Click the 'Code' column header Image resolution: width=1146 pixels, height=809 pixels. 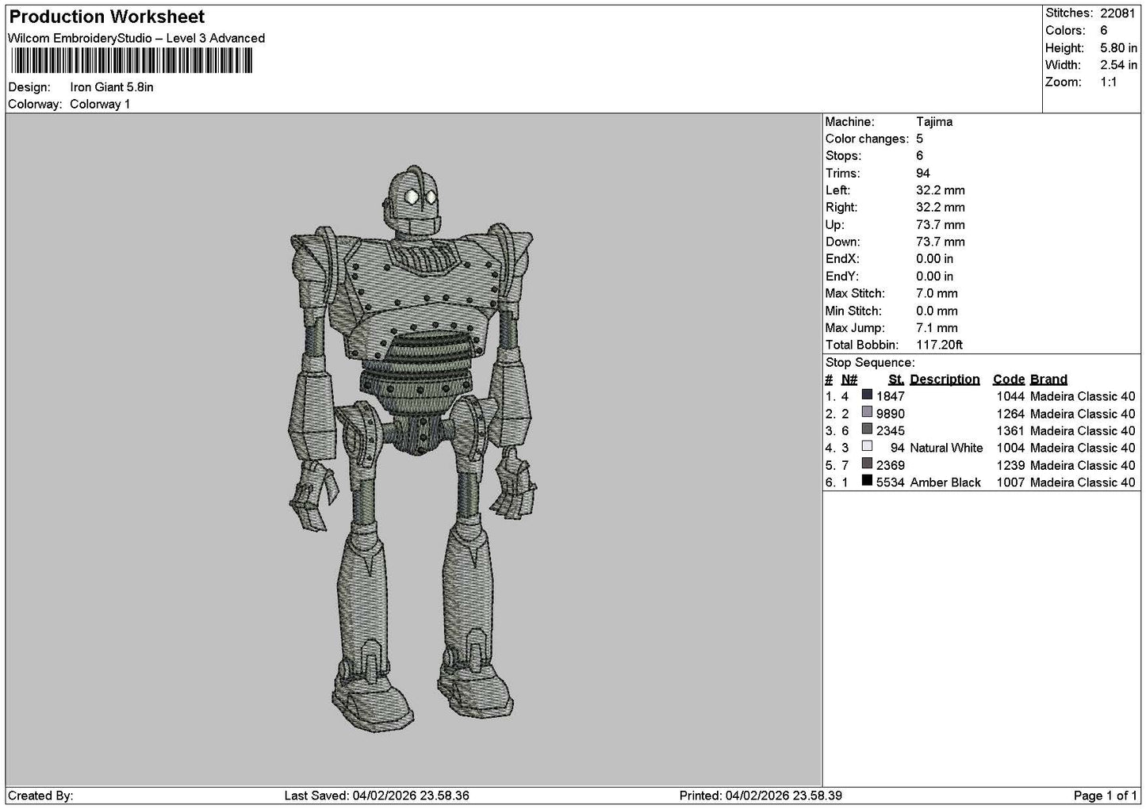(x=1009, y=380)
